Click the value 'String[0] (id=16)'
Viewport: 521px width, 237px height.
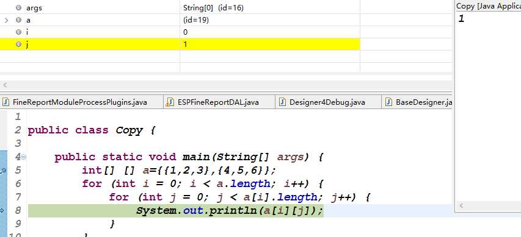213,8
